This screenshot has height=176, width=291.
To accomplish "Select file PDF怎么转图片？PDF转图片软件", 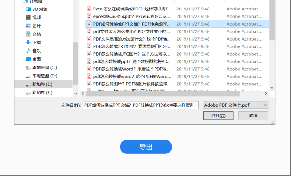I will click(x=132, y=84).
